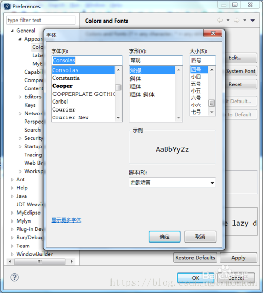Expand the Editors tree node
The height and width of the screenshot is (293, 263).
tap(20, 97)
